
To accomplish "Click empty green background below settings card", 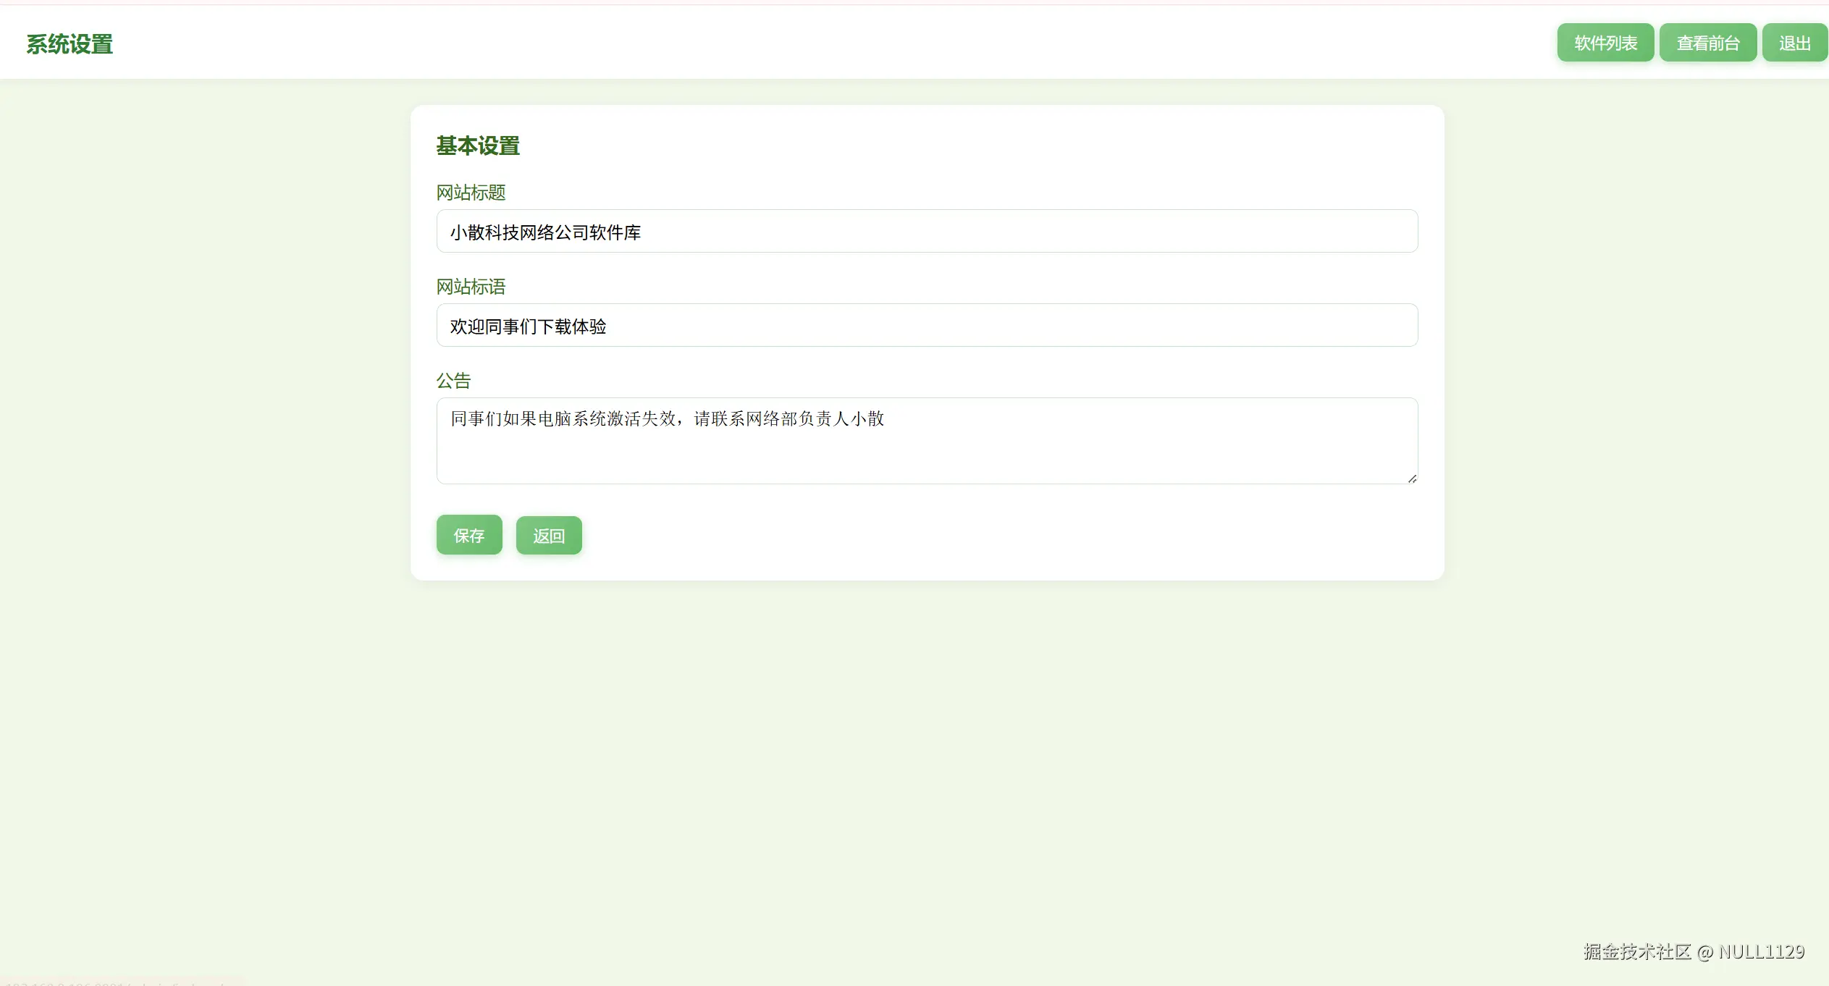I will click(927, 760).
